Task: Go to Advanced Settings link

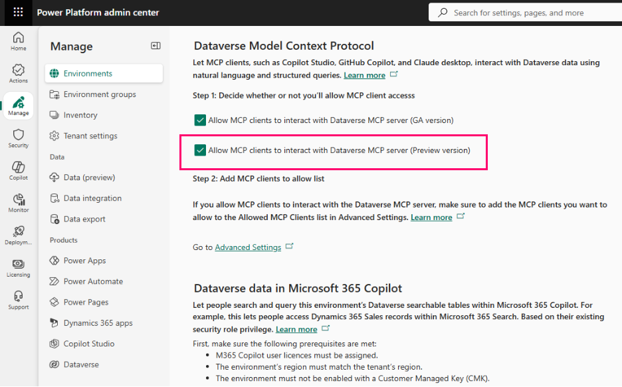Action: (x=248, y=247)
